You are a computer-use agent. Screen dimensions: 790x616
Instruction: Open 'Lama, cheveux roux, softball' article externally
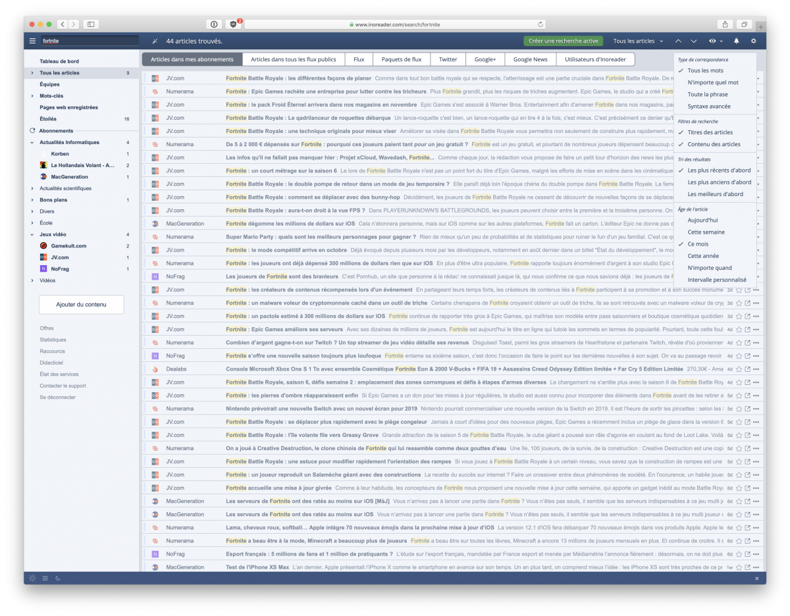747,527
